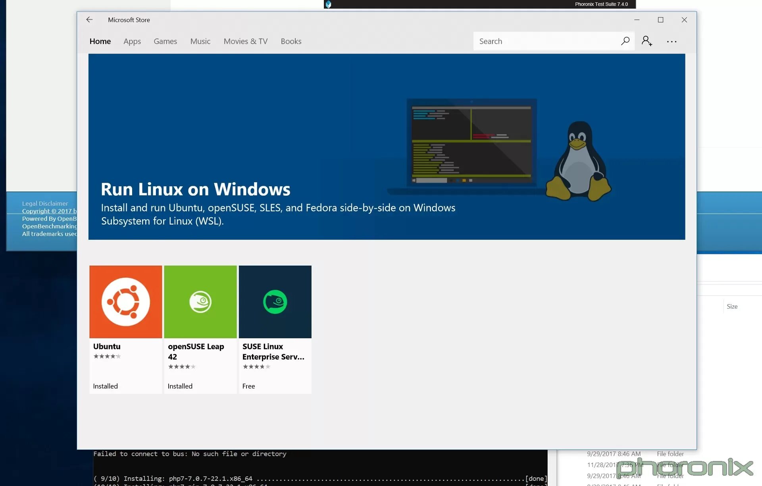The image size is (762, 486).
Task: Click the search magnifier icon
Action: click(x=625, y=41)
